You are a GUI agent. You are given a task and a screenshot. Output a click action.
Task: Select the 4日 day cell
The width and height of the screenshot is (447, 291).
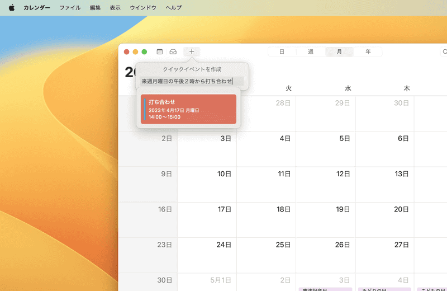(267, 149)
